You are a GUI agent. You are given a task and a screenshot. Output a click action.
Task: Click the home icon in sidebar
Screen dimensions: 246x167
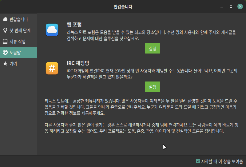pos(5,19)
